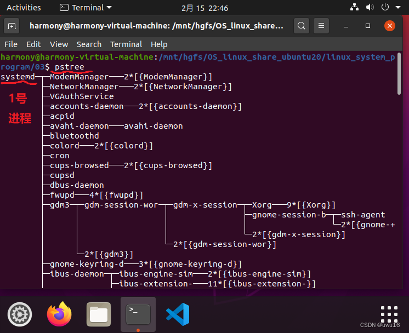The width and height of the screenshot is (409, 333).
Task: Click the terminal vertical scrollbar handle
Action: pyautogui.click(x=399, y=74)
